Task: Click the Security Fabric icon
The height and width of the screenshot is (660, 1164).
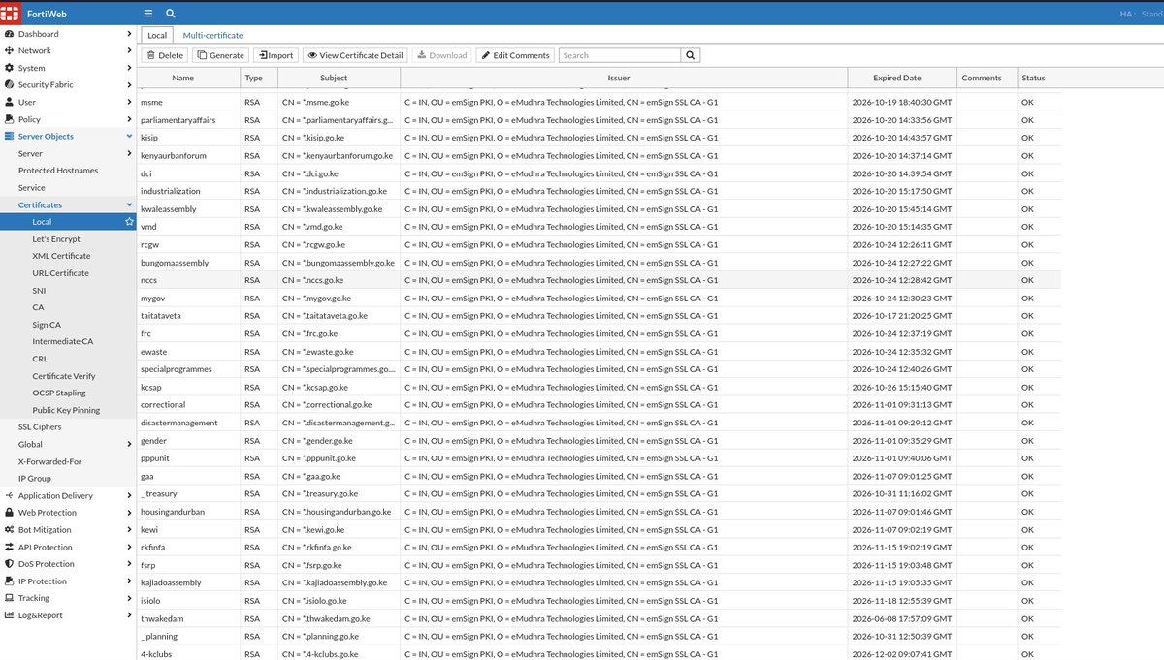Action: 10,85
